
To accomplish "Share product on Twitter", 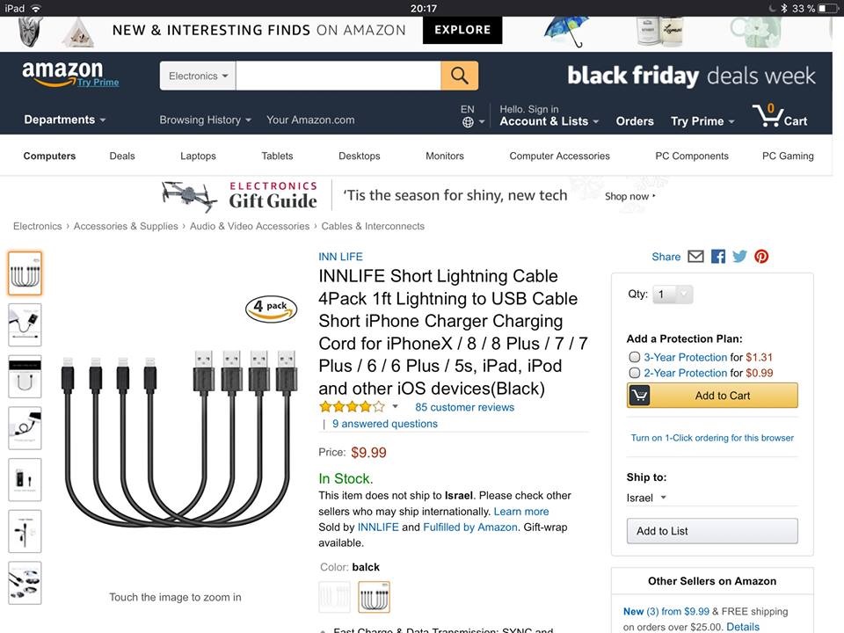I will (x=739, y=257).
